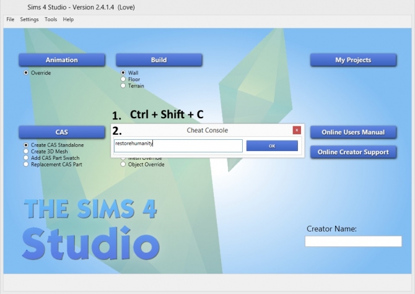Image resolution: width=415 pixels, height=294 pixels.
Task: Click the Creator Name input field
Action: 353,241
